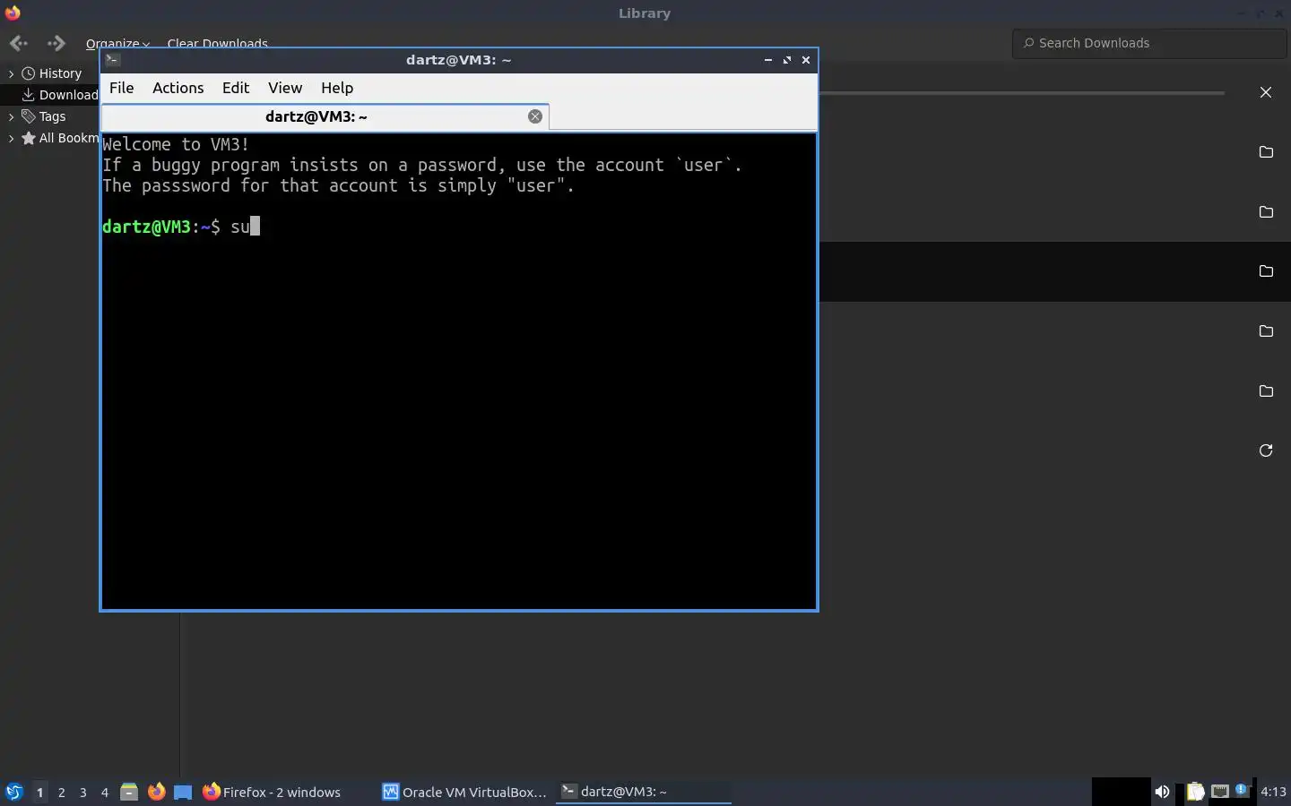The image size is (1291, 806).
Task: Click Clear Downloads in the Library toolbar
Action: point(217,43)
